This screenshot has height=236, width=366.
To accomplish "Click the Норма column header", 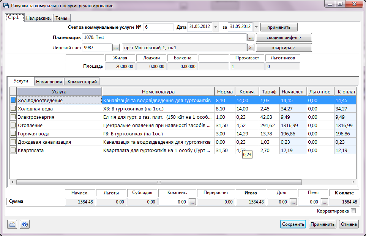I will (x=225, y=92).
